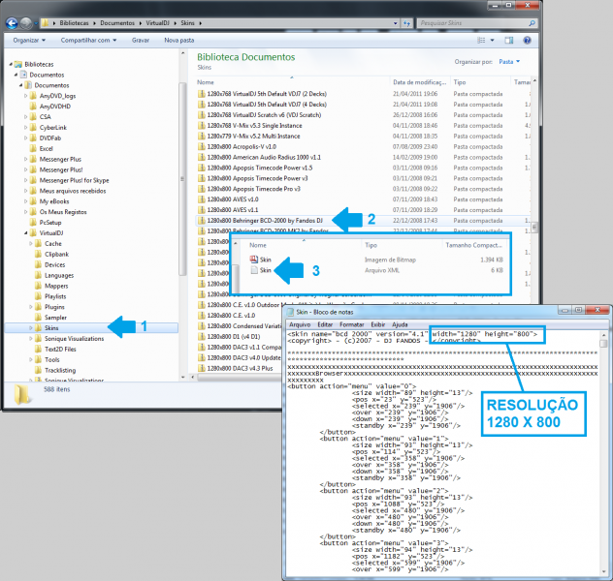Click the Nova pasta button

click(x=179, y=41)
